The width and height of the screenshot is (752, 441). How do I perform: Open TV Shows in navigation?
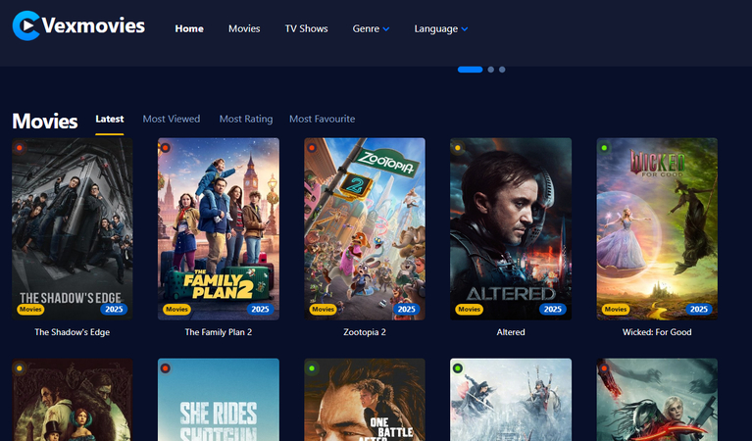tap(307, 28)
